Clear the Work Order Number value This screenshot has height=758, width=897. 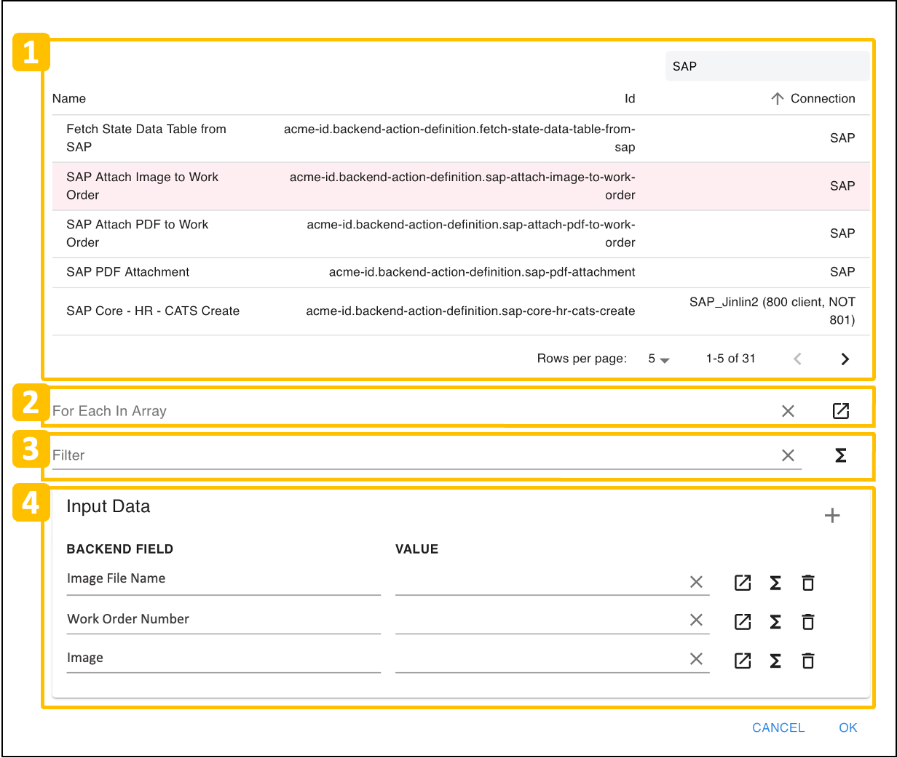coord(696,620)
